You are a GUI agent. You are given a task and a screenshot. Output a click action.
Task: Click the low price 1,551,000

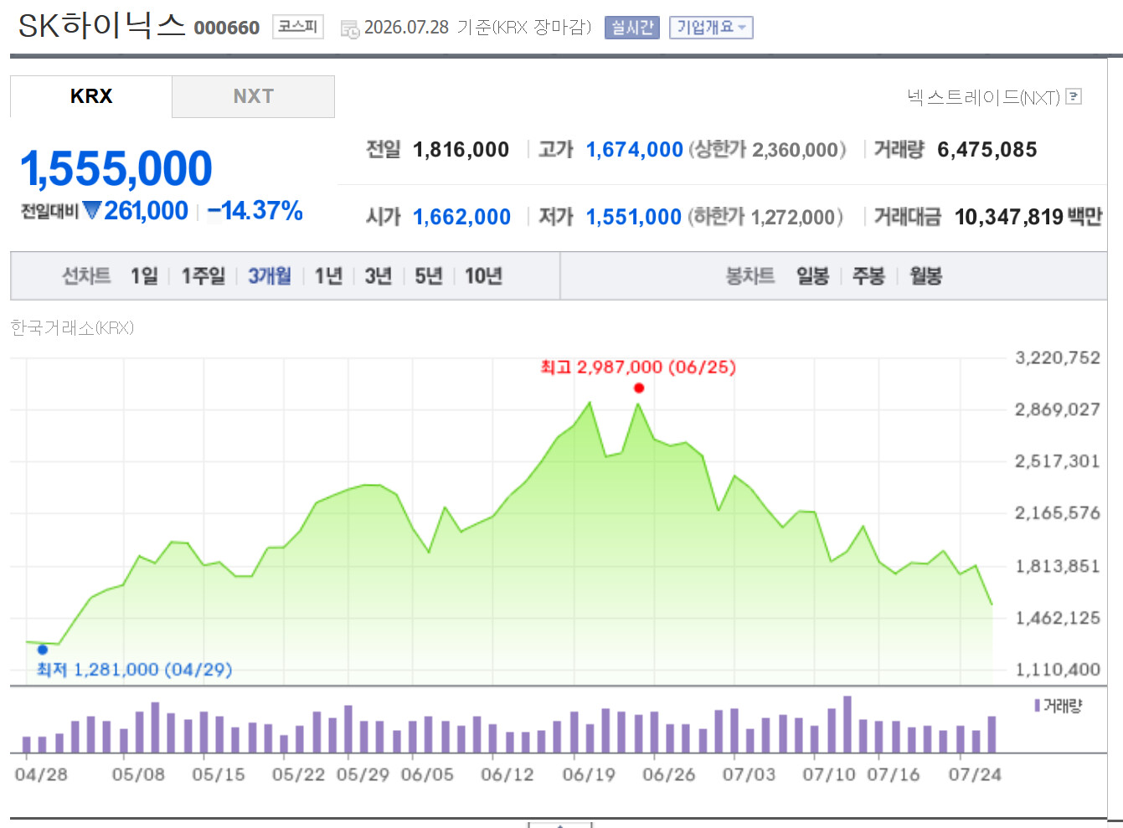[634, 217]
